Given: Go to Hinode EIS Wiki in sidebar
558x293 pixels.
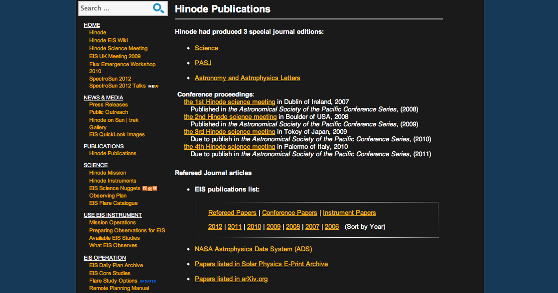Looking at the screenshot, I should point(109,40).
